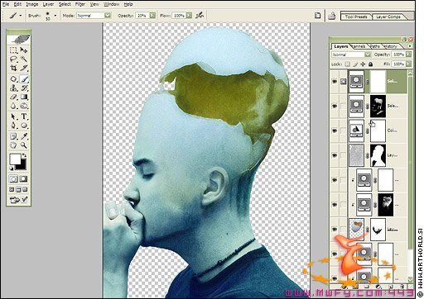Screen dimensions: 424x299
Task: Select the Rectangular Marquee tool
Action: point(13,50)
